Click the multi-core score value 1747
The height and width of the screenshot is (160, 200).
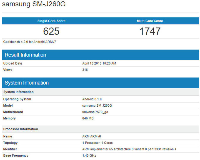(150, 31)
